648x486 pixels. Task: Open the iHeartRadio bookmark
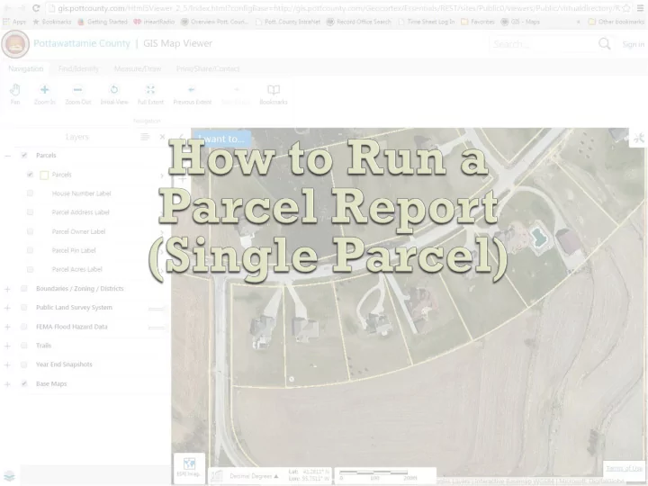[x=154, y=22]
